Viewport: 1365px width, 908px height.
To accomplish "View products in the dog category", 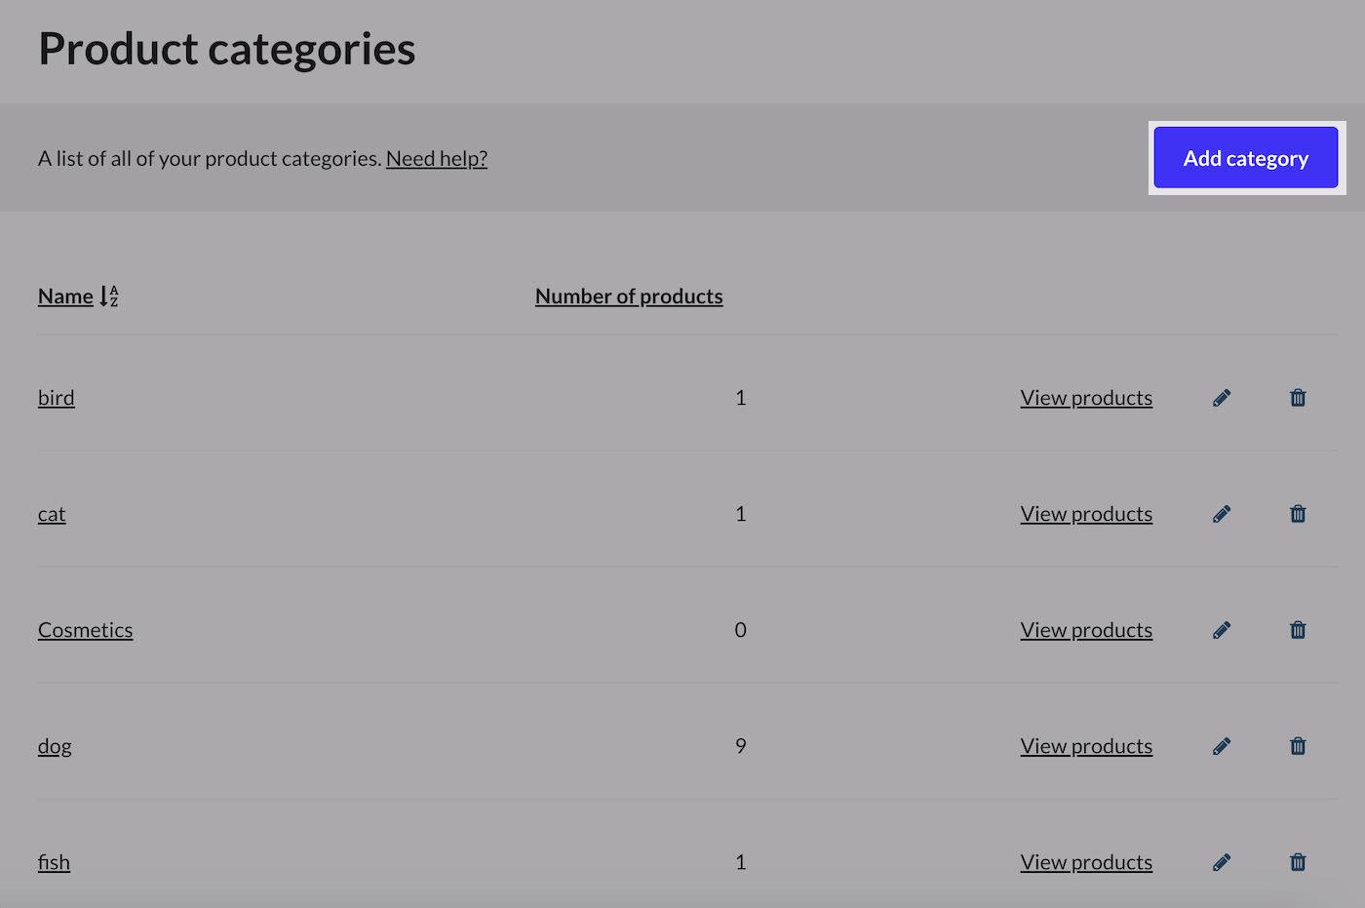I will 1086,745.
